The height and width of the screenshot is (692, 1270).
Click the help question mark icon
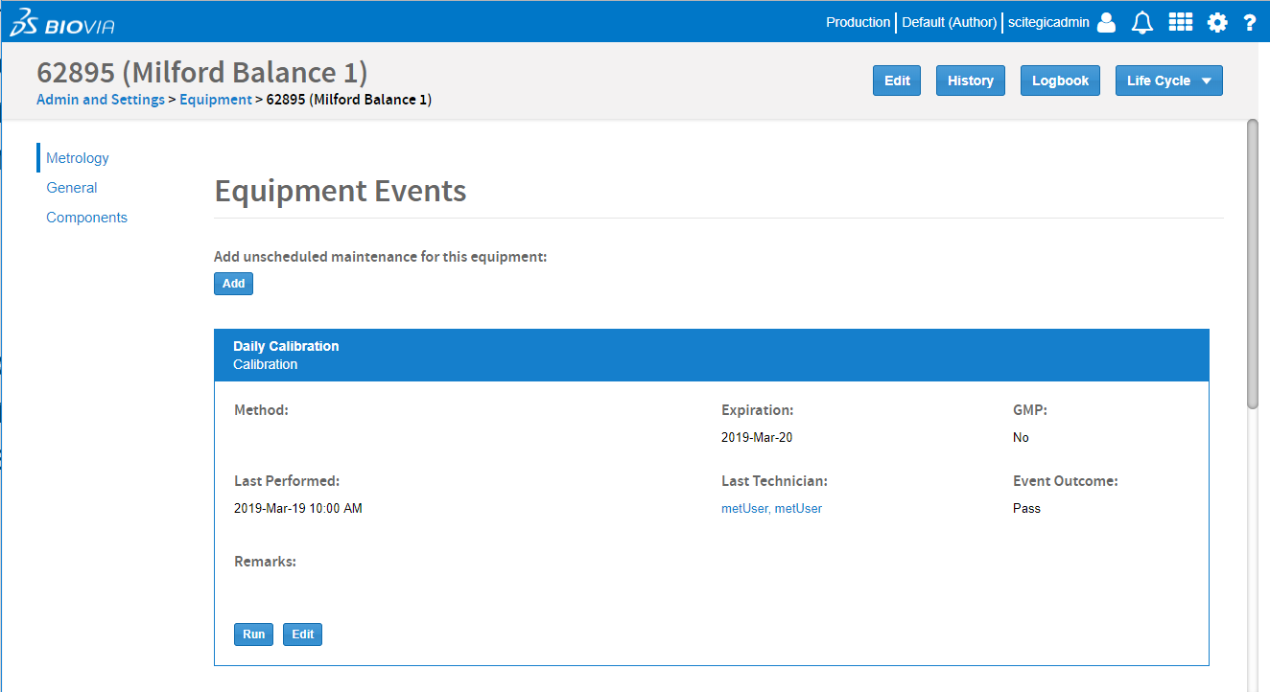(1249, 23)
